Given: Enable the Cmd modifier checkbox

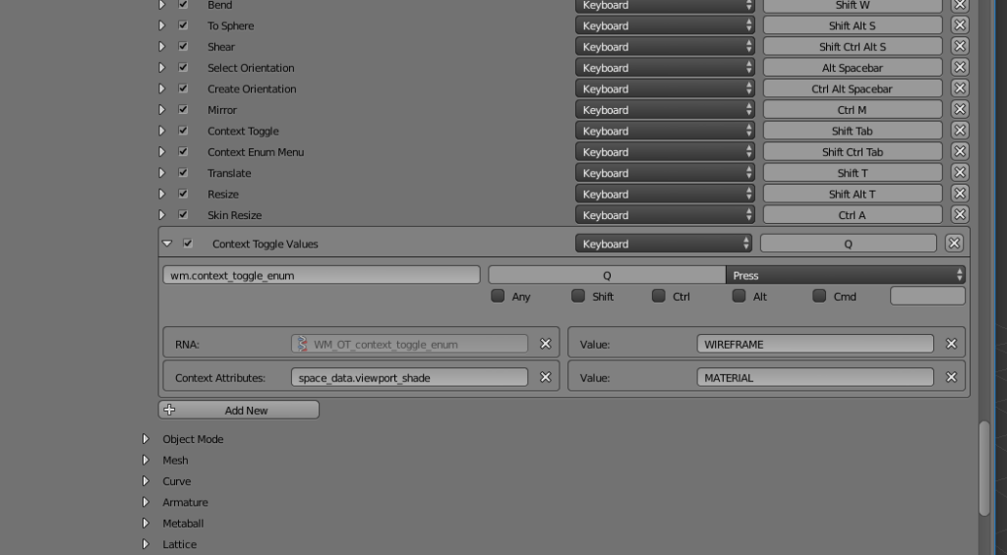Looking at the screenshot, I should (819, 296).
